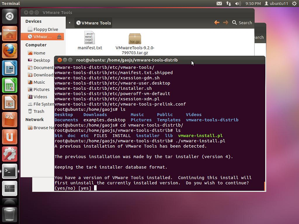299x224 pixels.
Task: Open the network connection indicator
Action: 229,3
